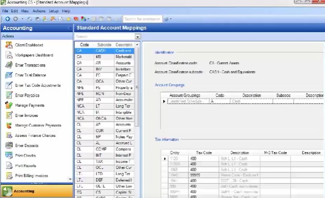Viewport: 325px width, 198px height.
Task: Click the Print Billing Invoices icon
Action: [x=9, y=176]
